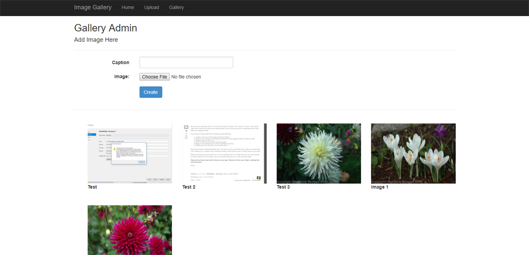The height and width of the screenshot is (255, 529).
Task: Click the "Caption" field label
Action: 121,62
